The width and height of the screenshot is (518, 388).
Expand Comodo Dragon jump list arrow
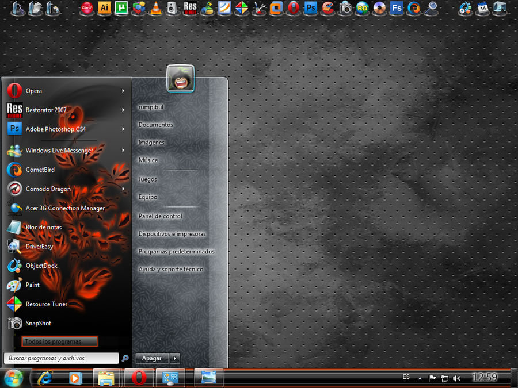point(123,189)
